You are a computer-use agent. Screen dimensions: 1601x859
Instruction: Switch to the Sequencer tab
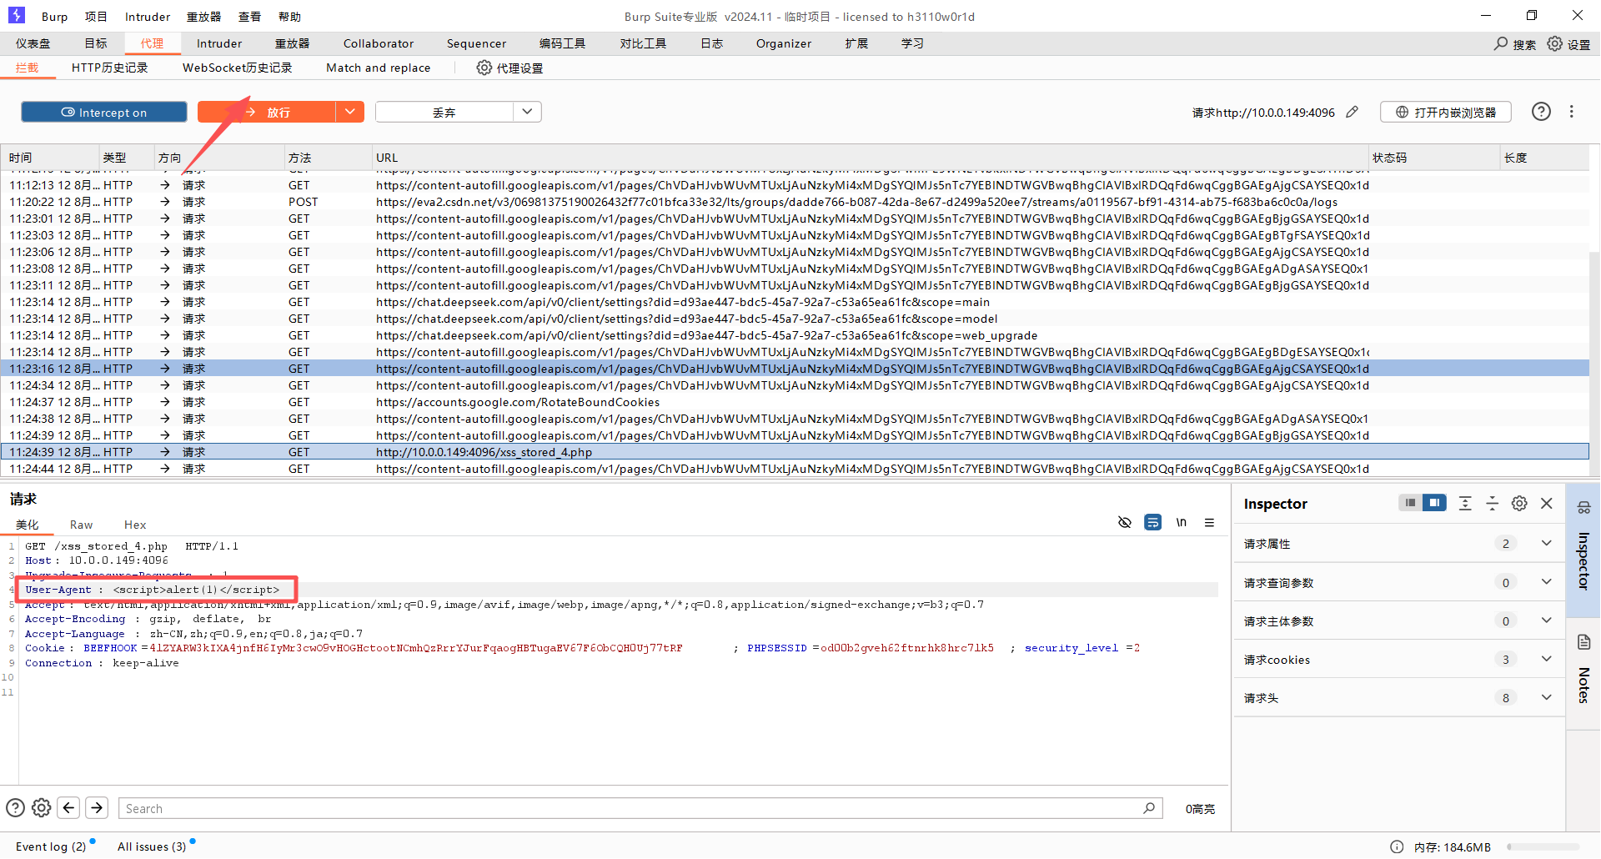476,43
